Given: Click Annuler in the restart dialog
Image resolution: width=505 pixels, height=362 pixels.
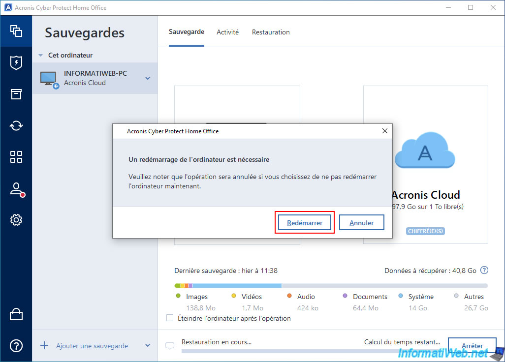Looking at the screenshot, I should 361,223.
